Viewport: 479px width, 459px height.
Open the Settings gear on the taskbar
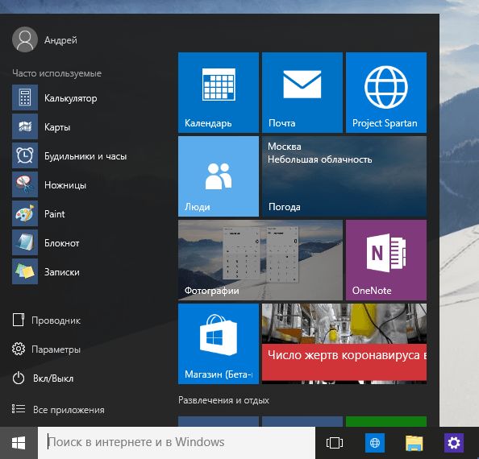pyautogui.click(x=454, y=443)
